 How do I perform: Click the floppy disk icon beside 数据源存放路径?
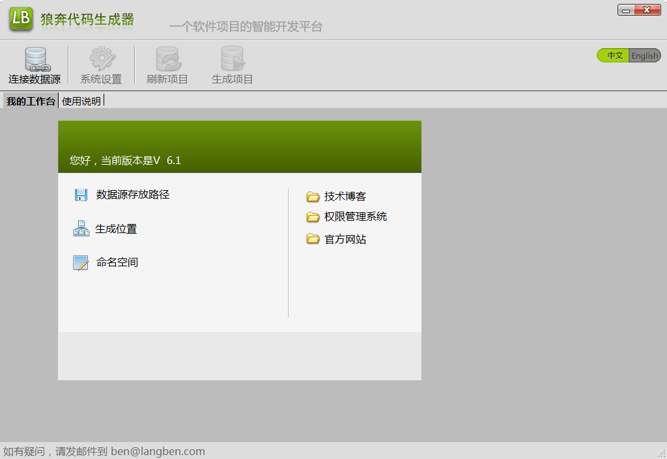click(81, 194)
